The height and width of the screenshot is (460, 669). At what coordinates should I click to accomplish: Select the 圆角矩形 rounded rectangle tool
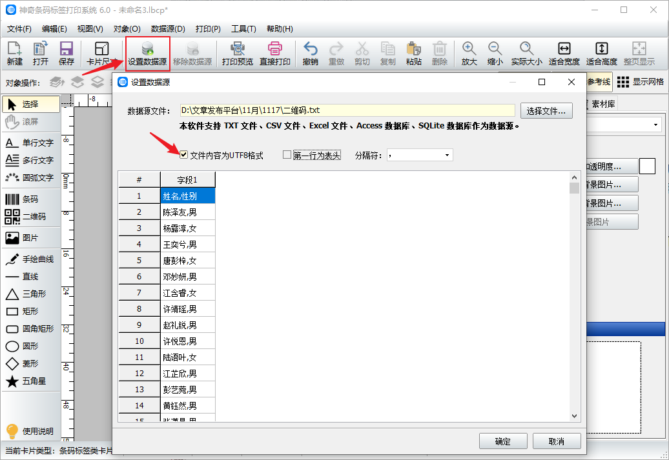[x=31, y=328]
